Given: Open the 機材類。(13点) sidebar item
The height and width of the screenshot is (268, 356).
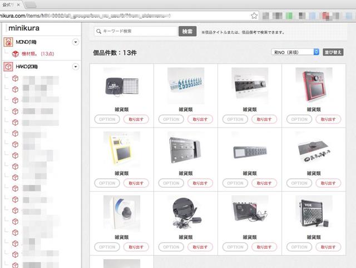Looking at the screenshot, I should click(38, 54).
